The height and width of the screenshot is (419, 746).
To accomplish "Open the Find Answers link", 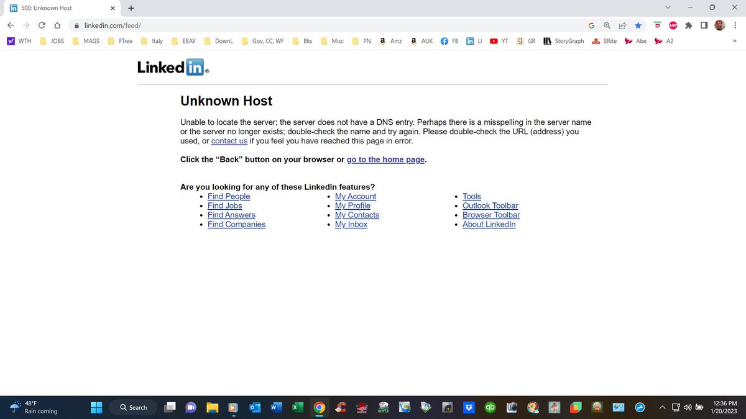I will [231, 215].
